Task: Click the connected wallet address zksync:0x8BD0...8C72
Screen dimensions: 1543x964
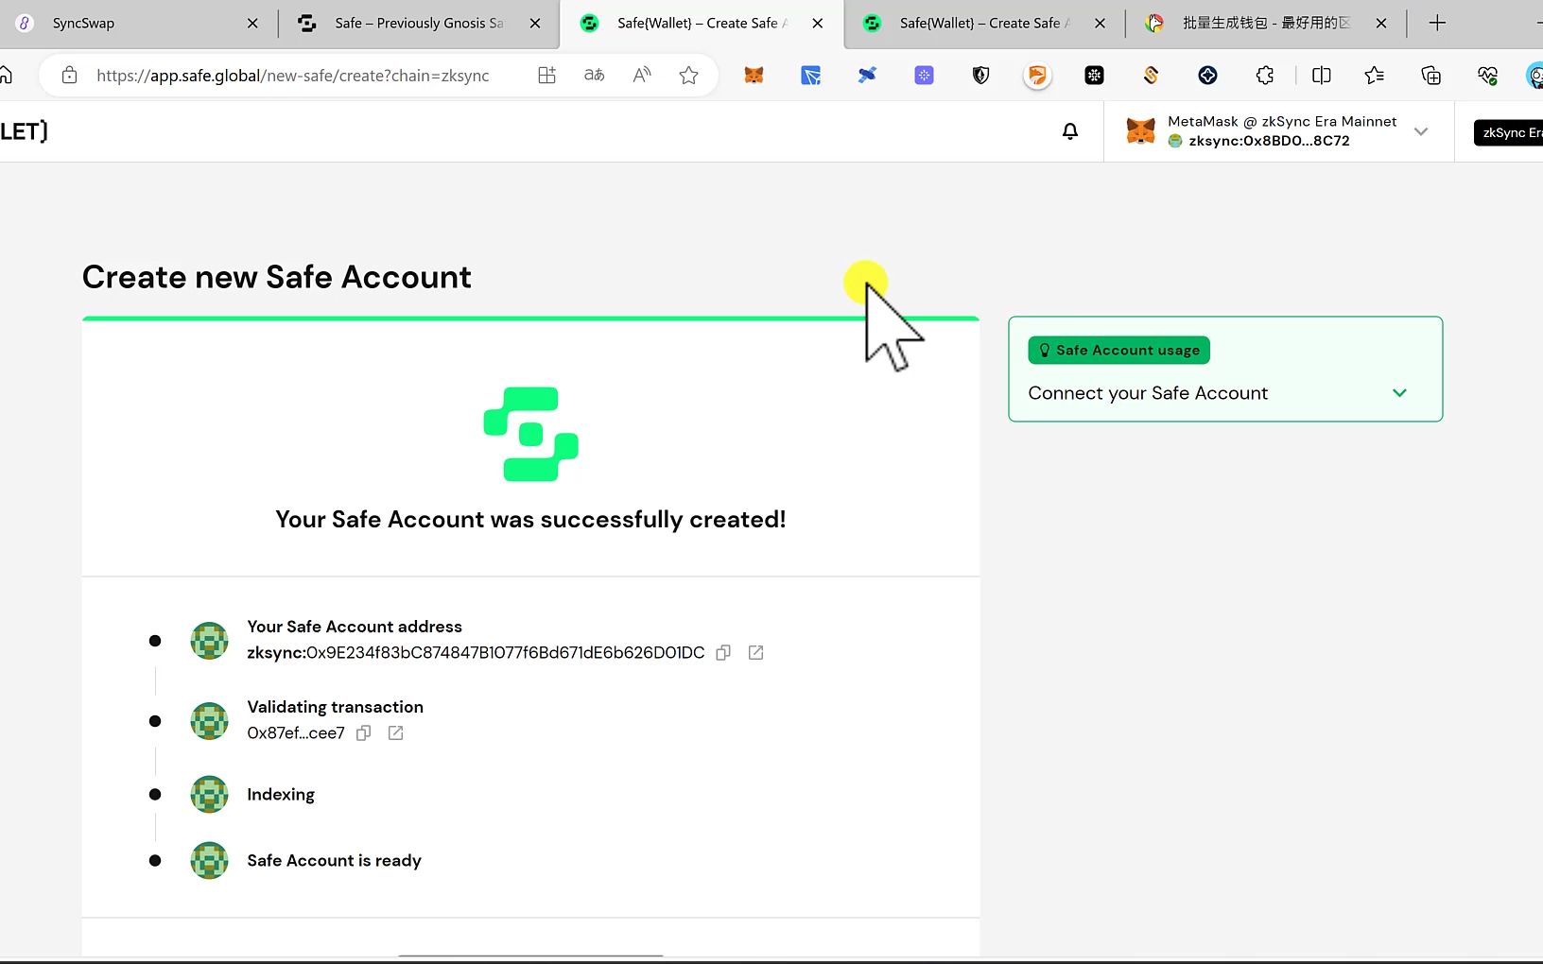Action: point(1269,141)
